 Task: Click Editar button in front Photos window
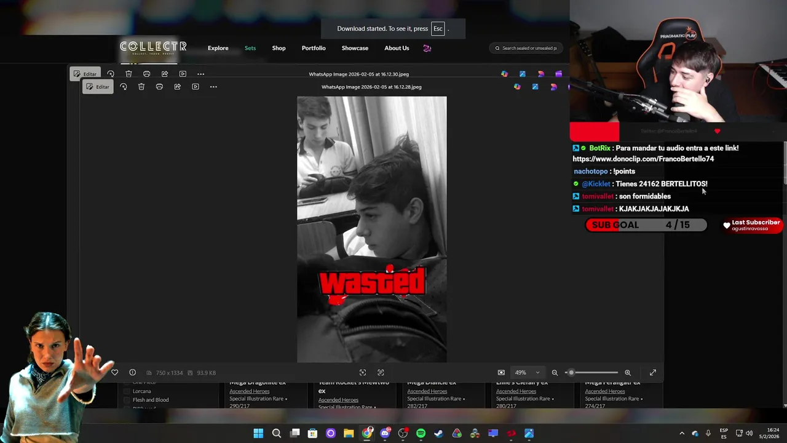tap(97, 87)
